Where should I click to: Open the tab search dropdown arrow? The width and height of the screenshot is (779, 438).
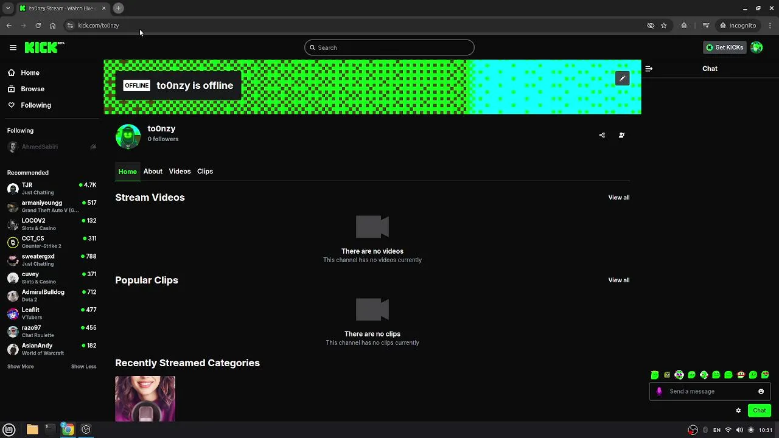pyautogui.click(x=8, y=8)
